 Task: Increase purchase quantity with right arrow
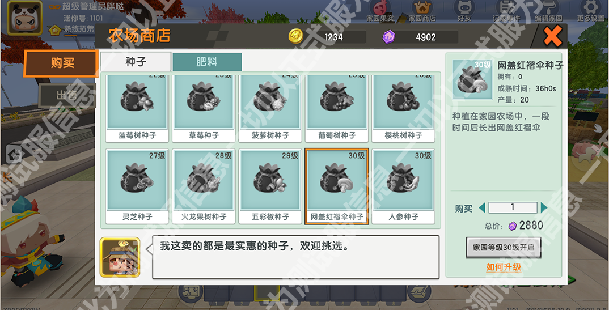click(544, 208)
